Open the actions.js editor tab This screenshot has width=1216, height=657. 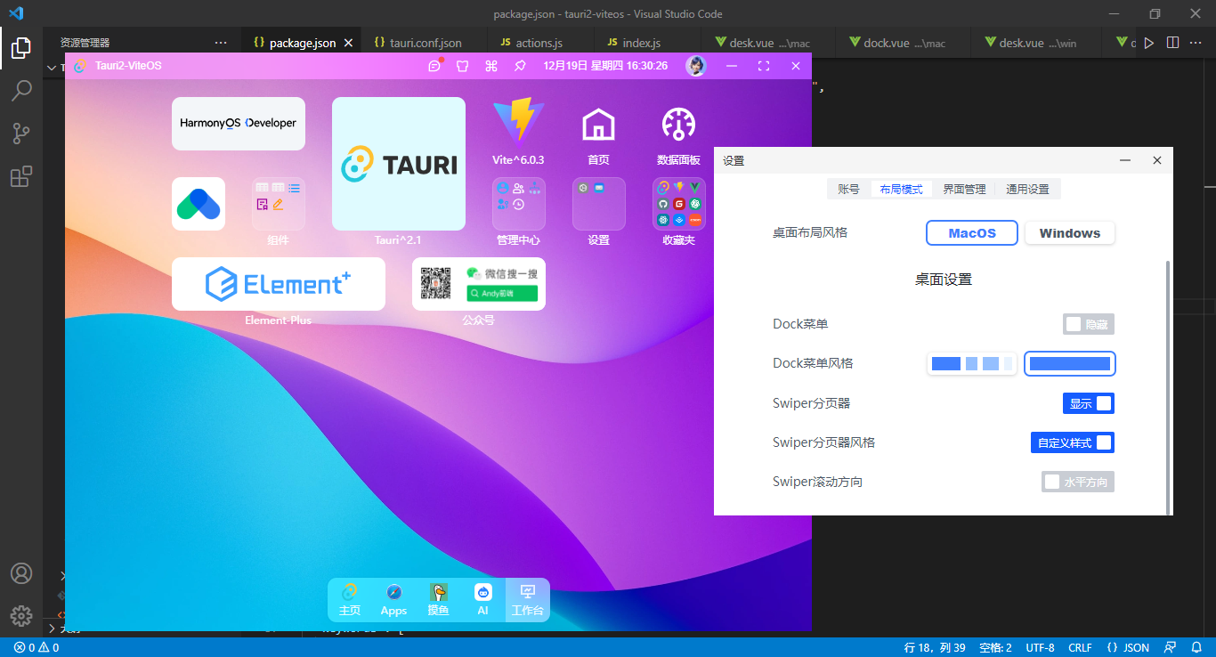(x=540, y=42)
